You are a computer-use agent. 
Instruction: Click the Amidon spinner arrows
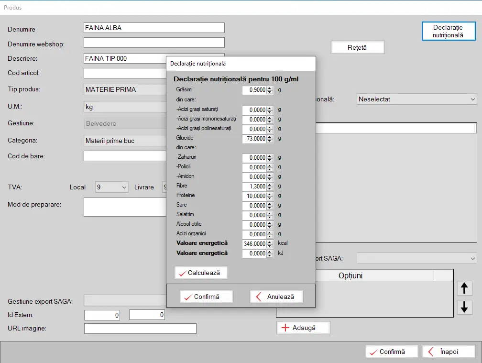coord(270,177)
